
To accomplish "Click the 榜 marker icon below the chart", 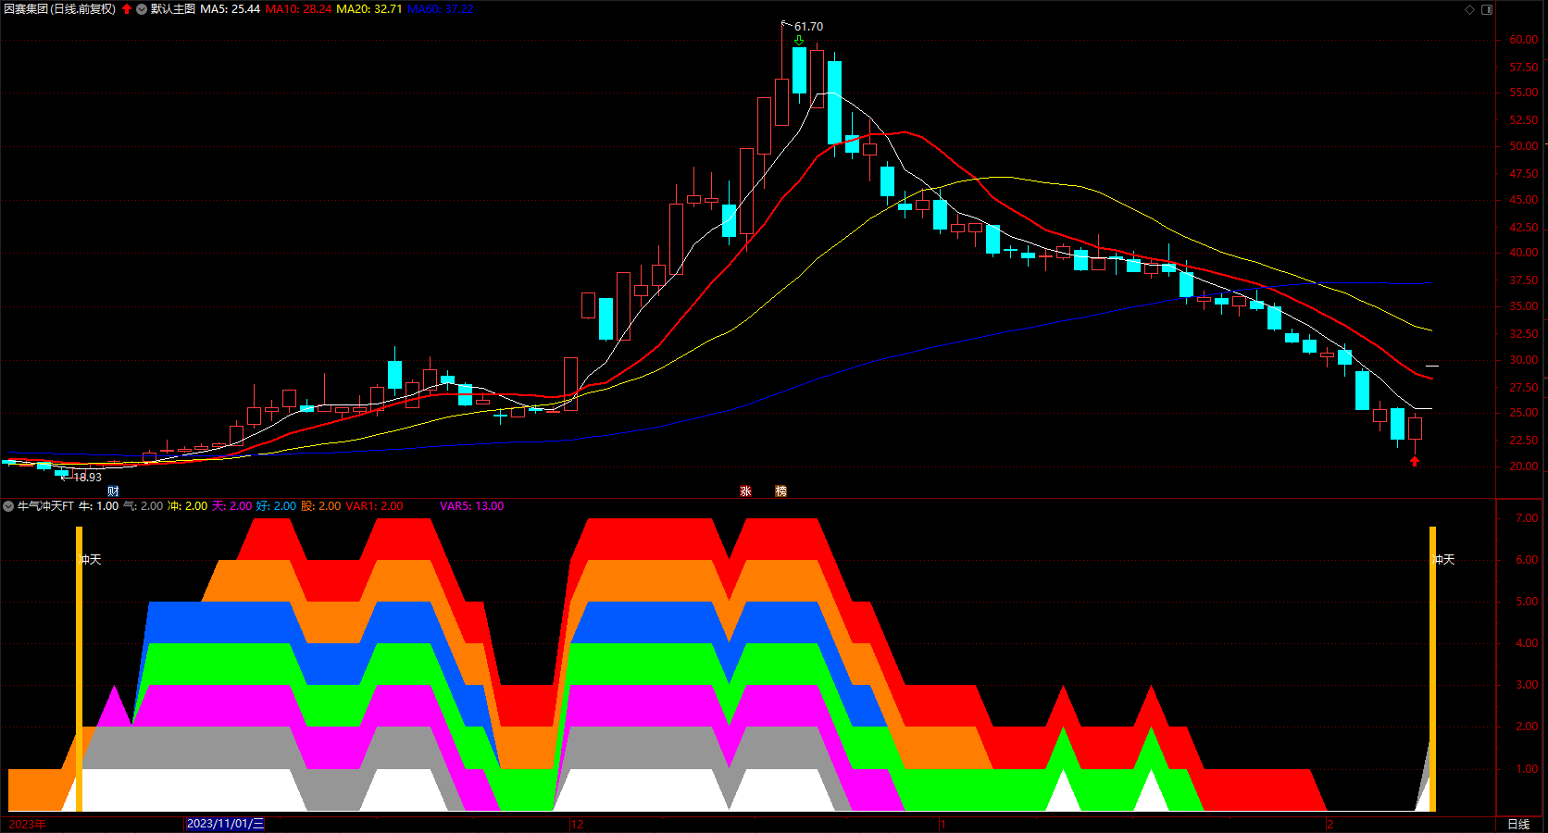I will click(x=780, y=491).
